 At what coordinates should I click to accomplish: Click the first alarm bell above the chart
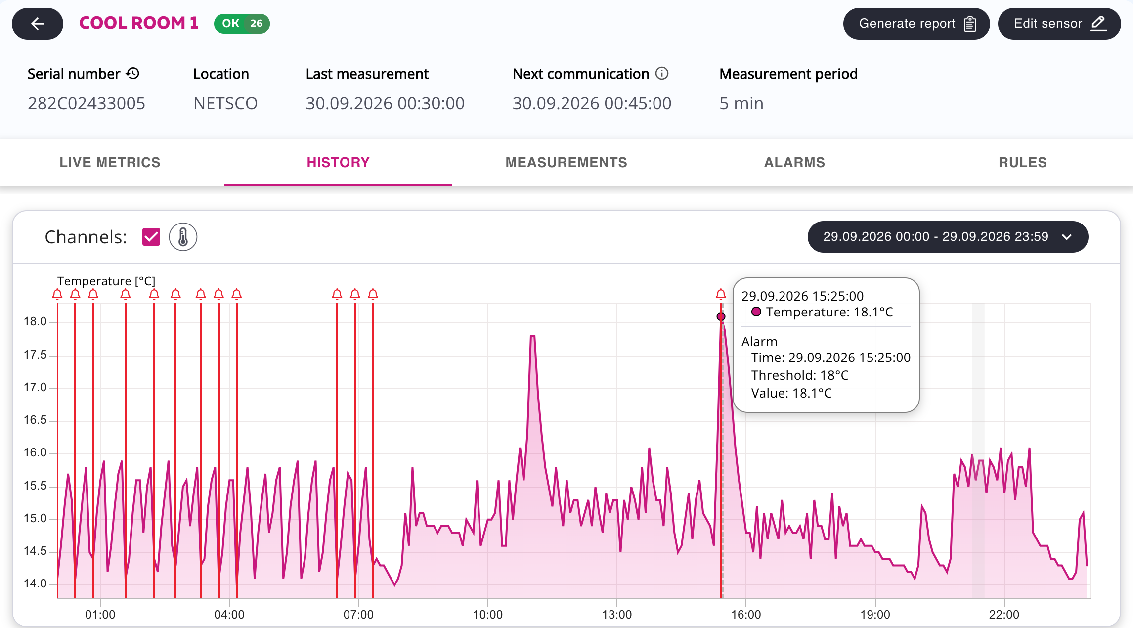pyautogui.click(x=57, y=294)
